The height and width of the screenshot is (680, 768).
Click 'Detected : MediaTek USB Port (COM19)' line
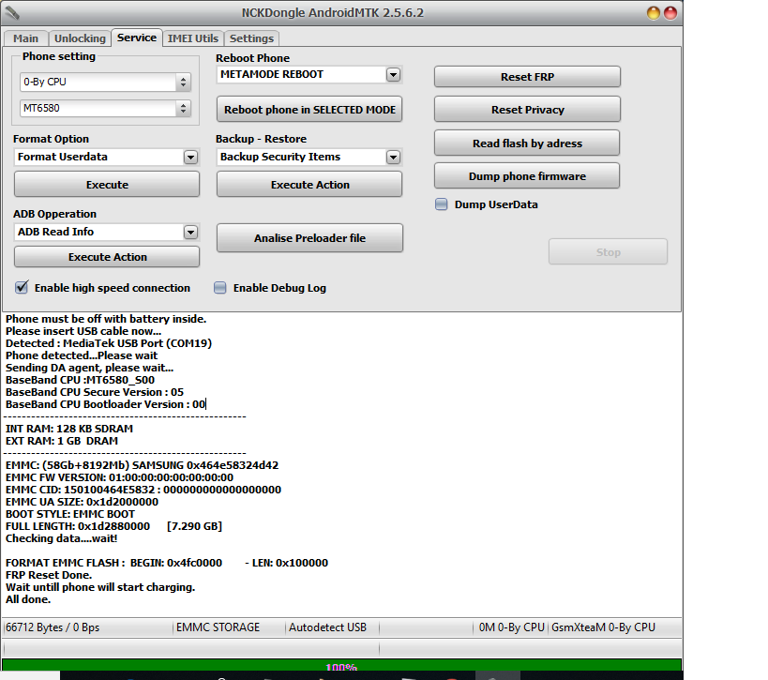(109, 343)
